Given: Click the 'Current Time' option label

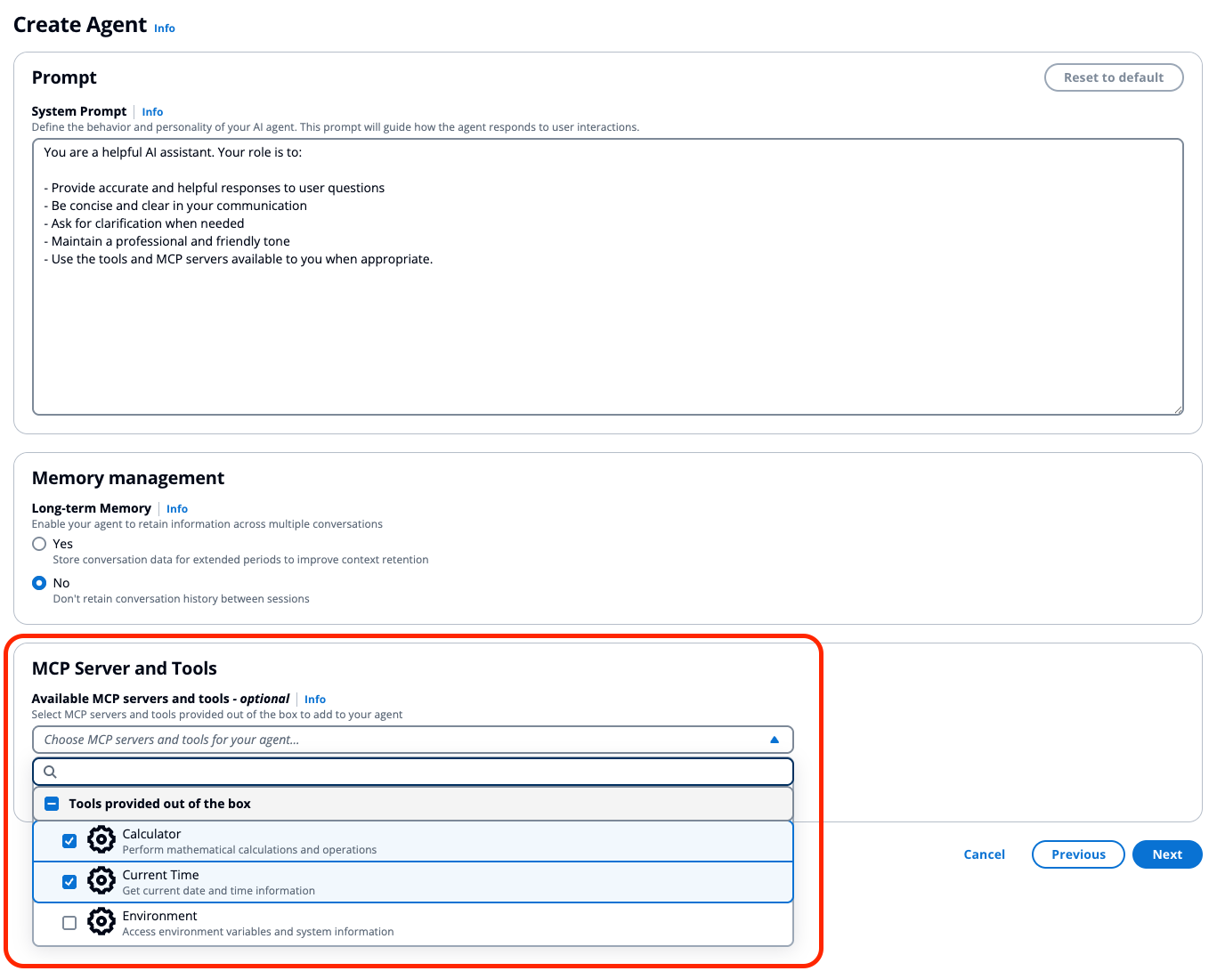Looking at the screenshot, I should [x=160, y=875].
